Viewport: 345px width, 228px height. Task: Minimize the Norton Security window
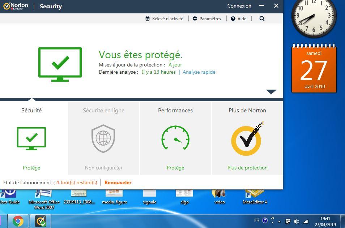262,6
